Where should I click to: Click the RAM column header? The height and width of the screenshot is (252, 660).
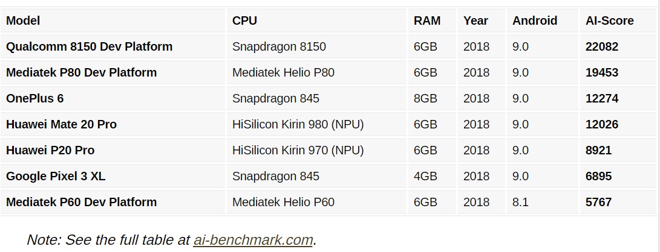pyautogui.click(x=427, y=20)
